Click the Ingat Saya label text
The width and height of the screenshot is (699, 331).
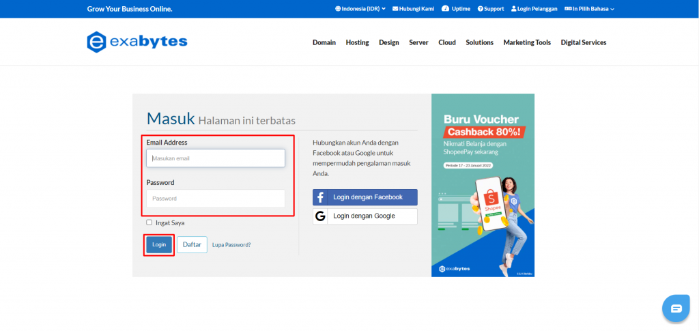click(x=170, y=222)
